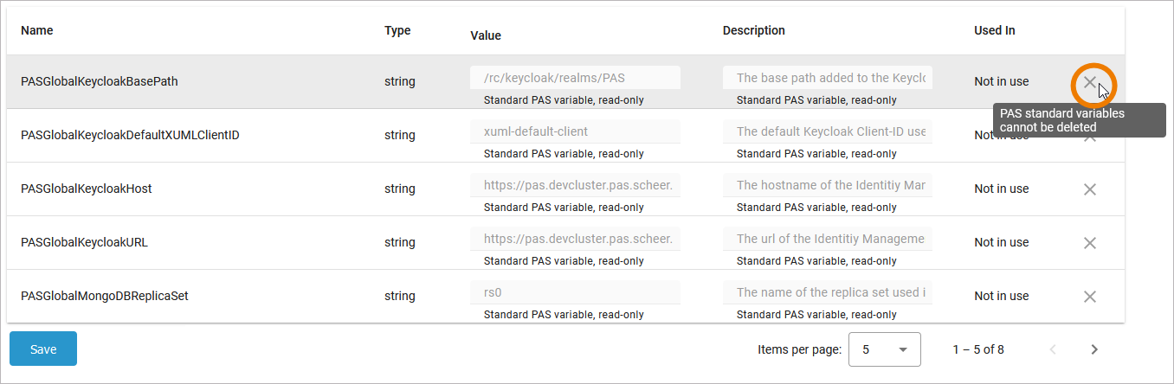1174x384 pixels.
Task: Click value field of PASGlobalKeycloakHost
Action: [x=575, y=185]
